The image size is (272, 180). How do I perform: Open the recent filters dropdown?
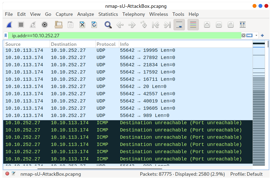coord(256,35)
